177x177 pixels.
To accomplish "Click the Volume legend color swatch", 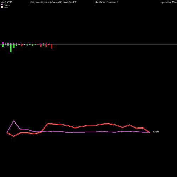I will (2, 4).
